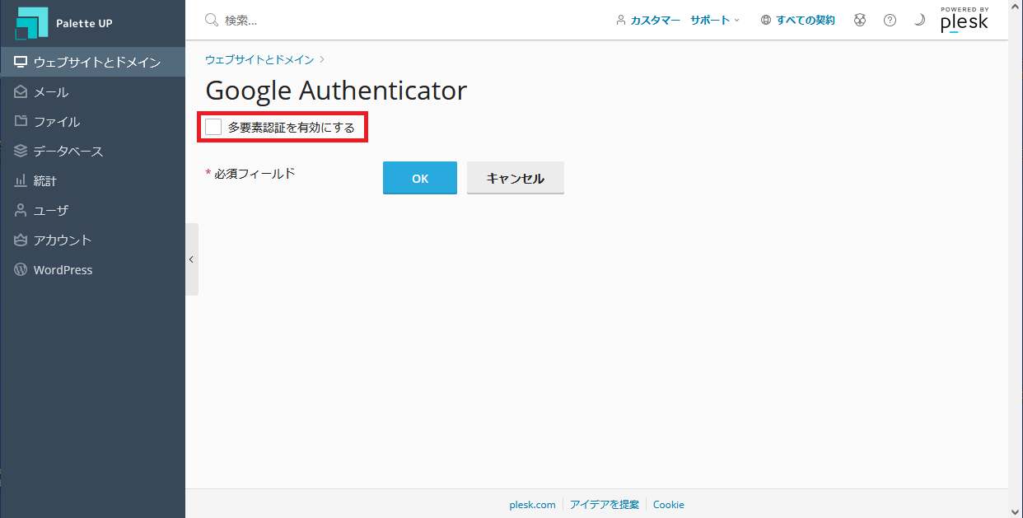The height and width of the screenshot is (518, 1023).
Task: Click the Plesk logo
Action: click(965, 20)
